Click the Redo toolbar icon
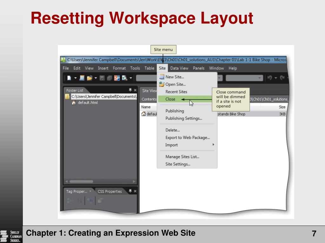 282,78
